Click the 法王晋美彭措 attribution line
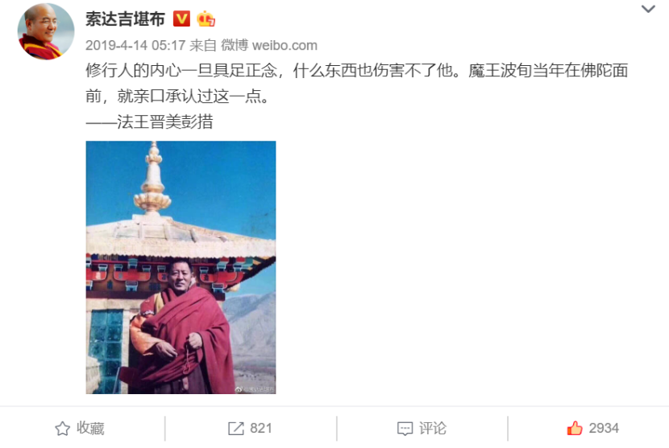The height and width of the screenshot is (448, 669). 149,122
